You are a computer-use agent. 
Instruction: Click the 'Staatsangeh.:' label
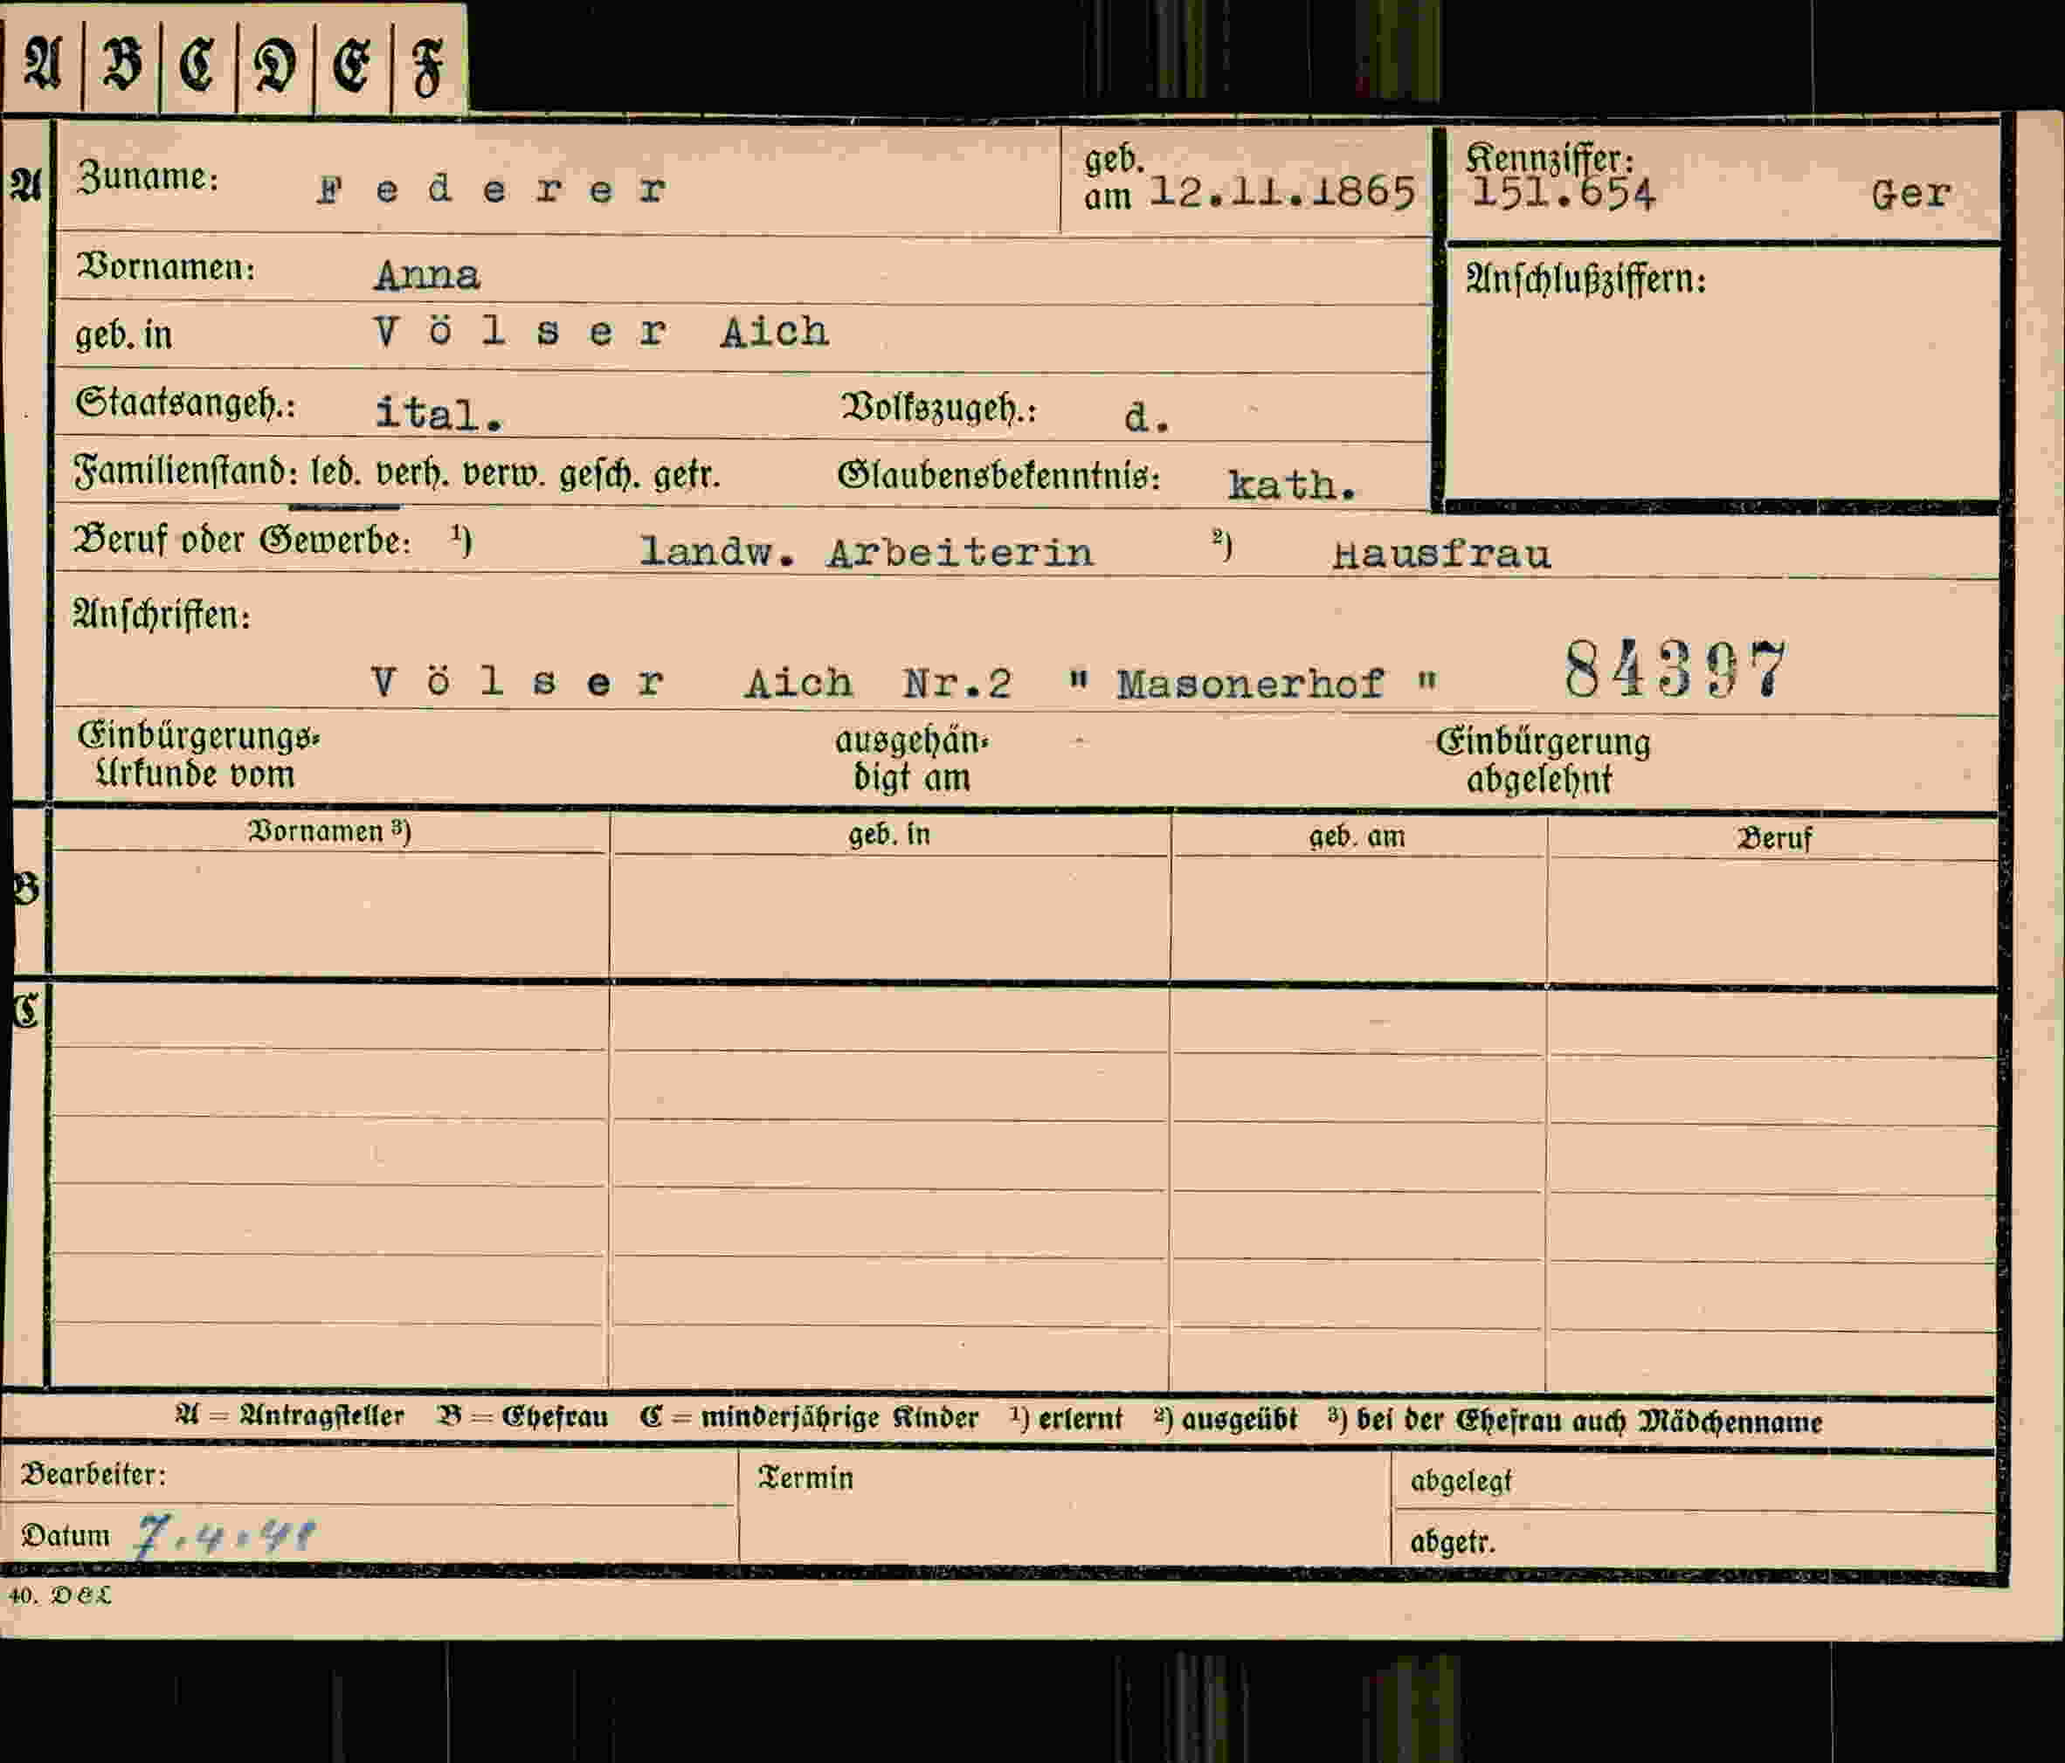tap(186, 403)
